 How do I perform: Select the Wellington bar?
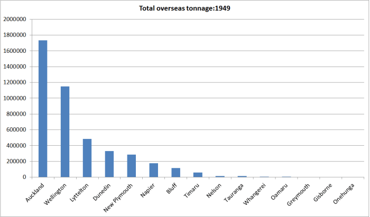(x=65, y=131)
